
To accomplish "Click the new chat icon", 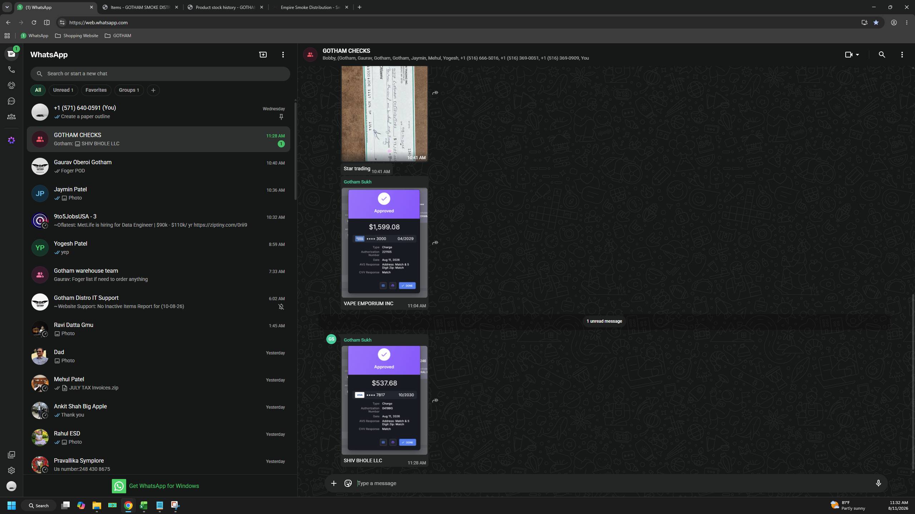I will tap(263, 55).
